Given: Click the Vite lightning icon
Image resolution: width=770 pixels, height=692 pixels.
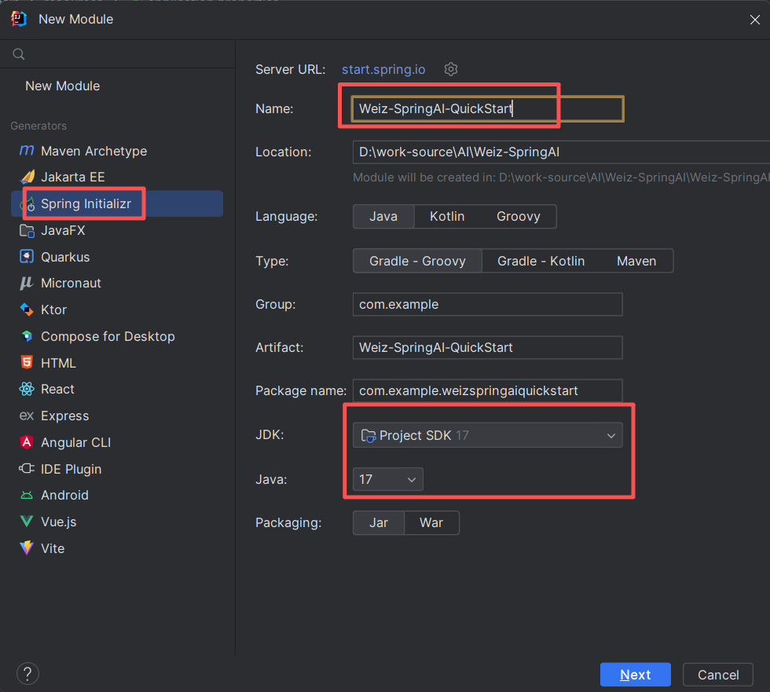Looking at the screenshot, I should click(27, 547).
